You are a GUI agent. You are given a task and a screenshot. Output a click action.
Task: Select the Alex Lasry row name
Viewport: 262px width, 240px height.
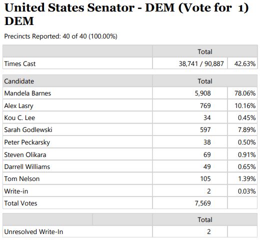point(18,105)
